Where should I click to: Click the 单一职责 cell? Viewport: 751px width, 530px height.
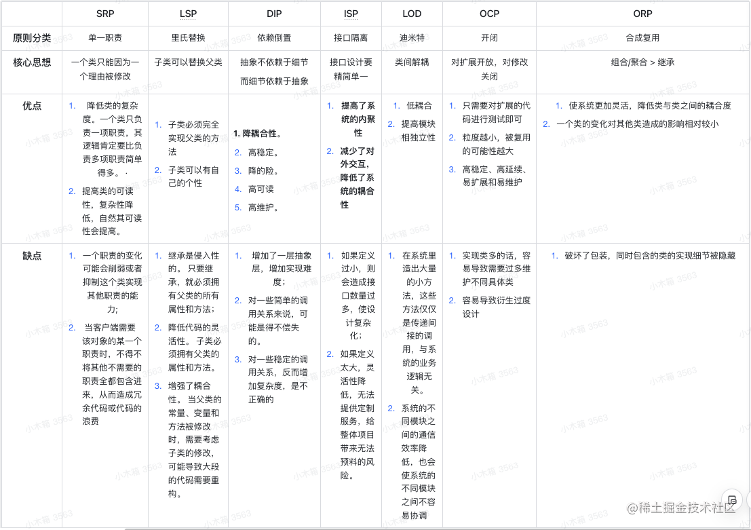105,38
